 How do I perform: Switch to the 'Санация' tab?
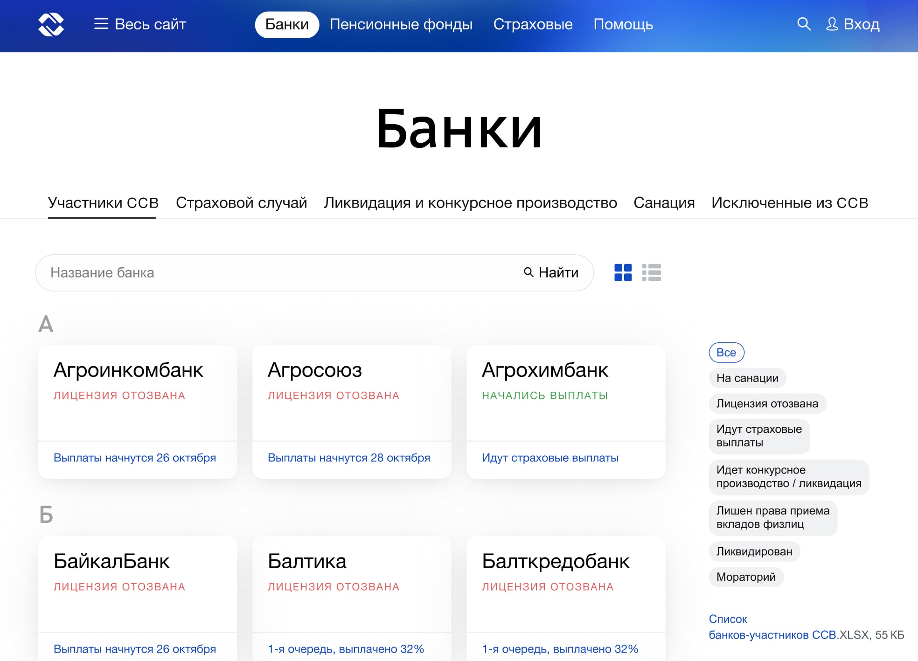[664, 203]
